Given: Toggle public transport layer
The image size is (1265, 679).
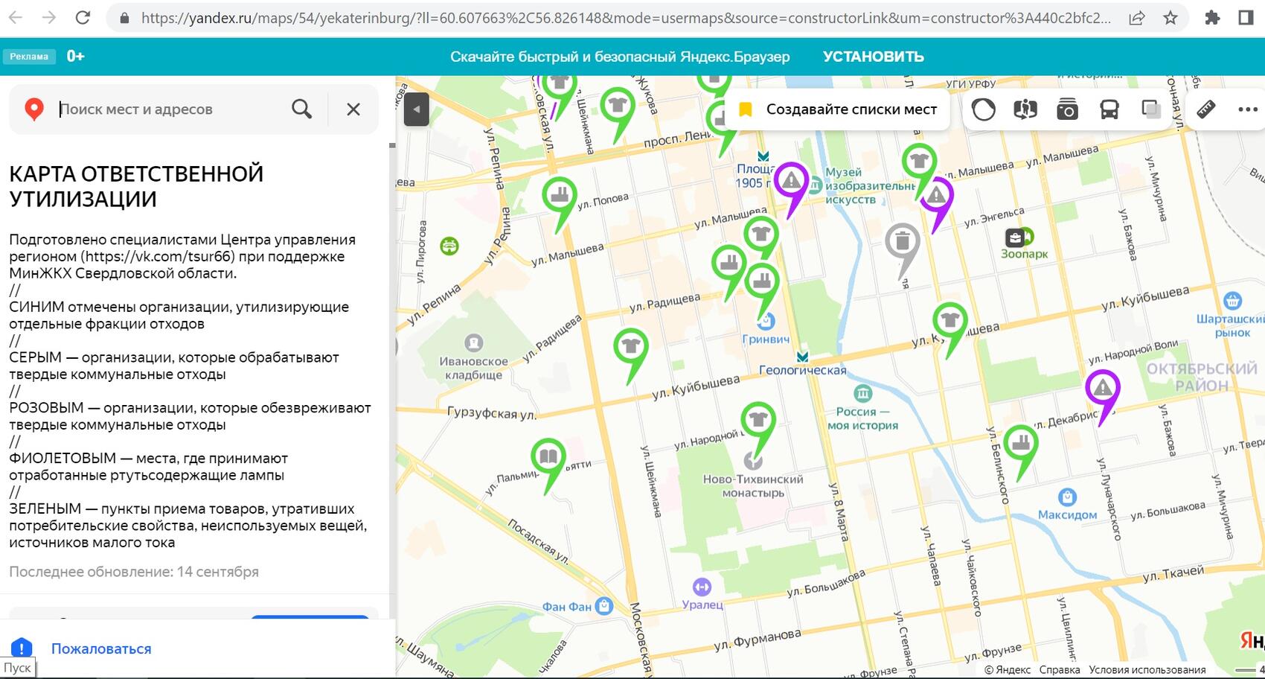Looking at the screenshot, I should tap(1109, 109).
